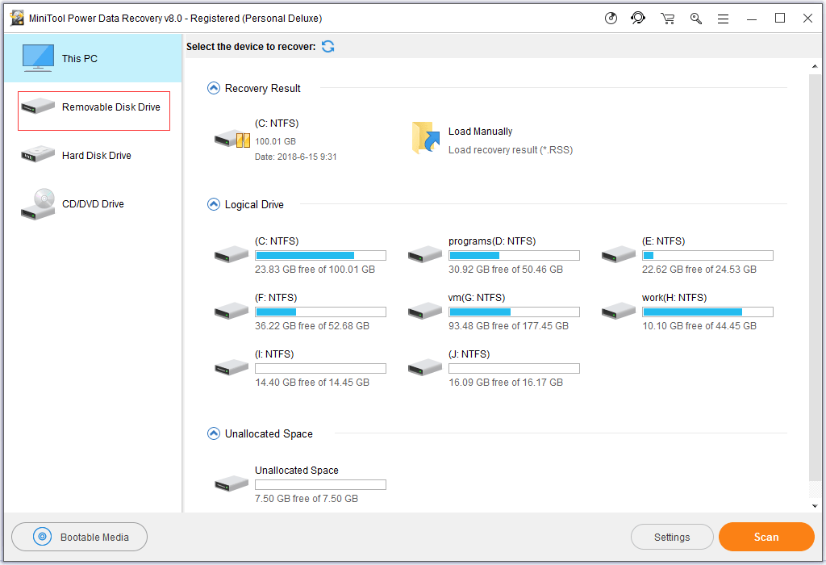This screenshot has height=565, width=826.
Task: Click '93.48 GB free of 177.45 GB' text
Action: (508, 326)
